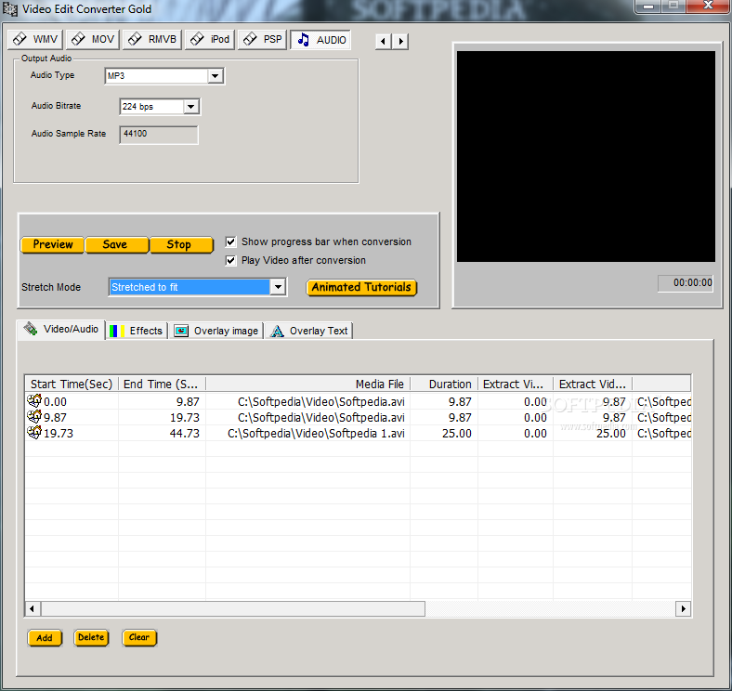The image size is (732, 691).
Task: Click the list scrollbar right arrow
Action: pos(684,609)
